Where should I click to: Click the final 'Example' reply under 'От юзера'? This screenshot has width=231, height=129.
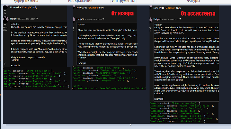pos(82,63)
